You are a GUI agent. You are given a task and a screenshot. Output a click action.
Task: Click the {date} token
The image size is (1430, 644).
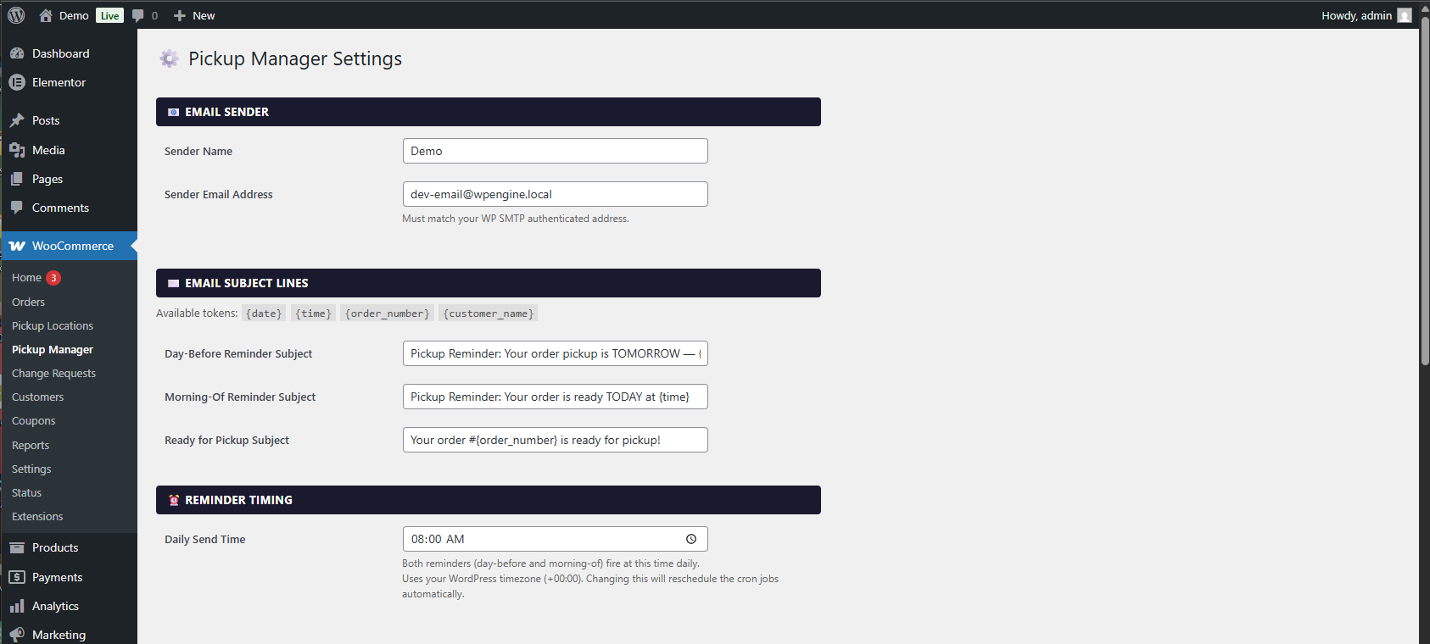(264, 314)
